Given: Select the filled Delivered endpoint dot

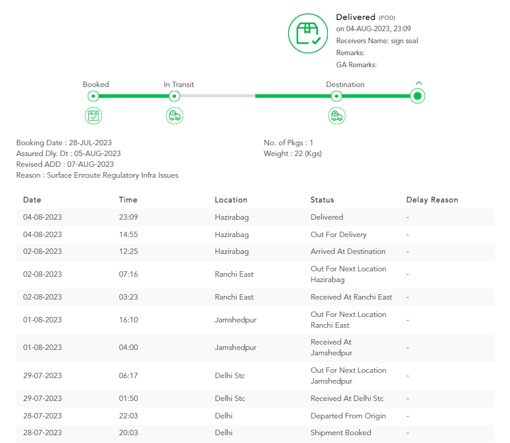Looking at the screenshot, I should pos(417,95).
